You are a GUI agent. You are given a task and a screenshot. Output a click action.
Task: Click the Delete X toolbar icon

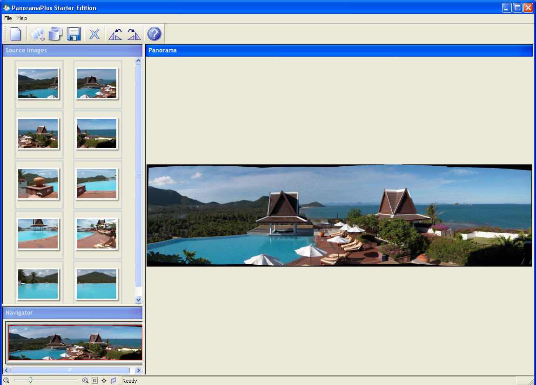pyautogui.click(x=94, y=34)
